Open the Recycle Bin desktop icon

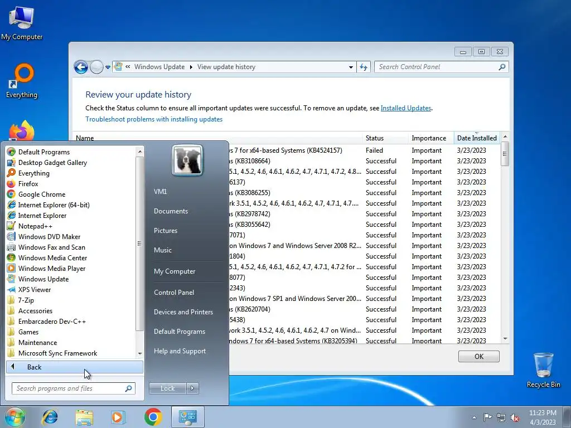543,369
